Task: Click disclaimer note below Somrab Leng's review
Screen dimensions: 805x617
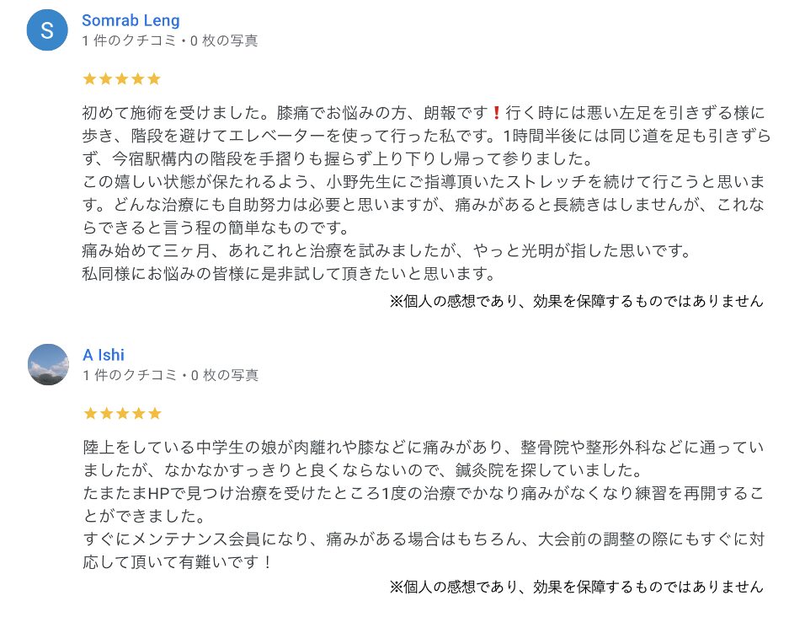Action: coord(576,301)
